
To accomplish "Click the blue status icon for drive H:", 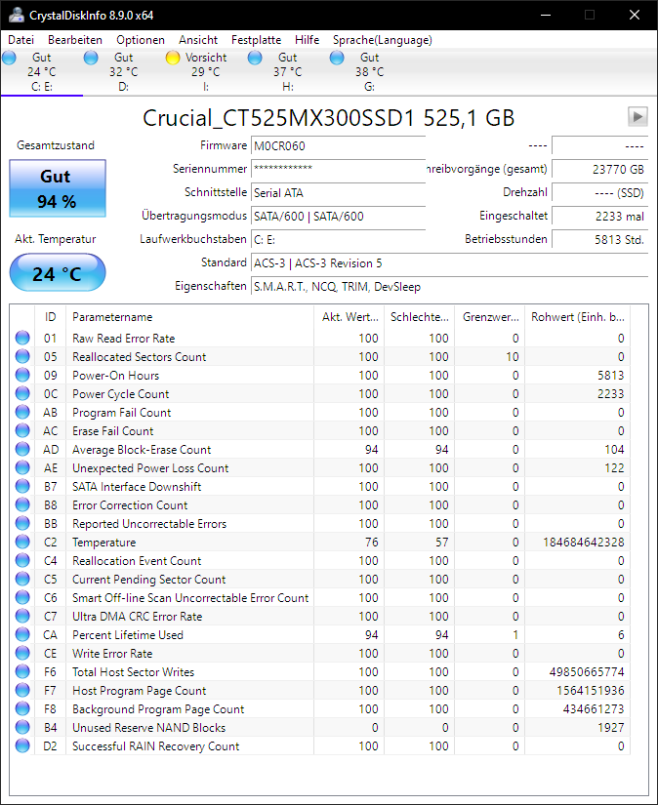I will coord(255,58).
